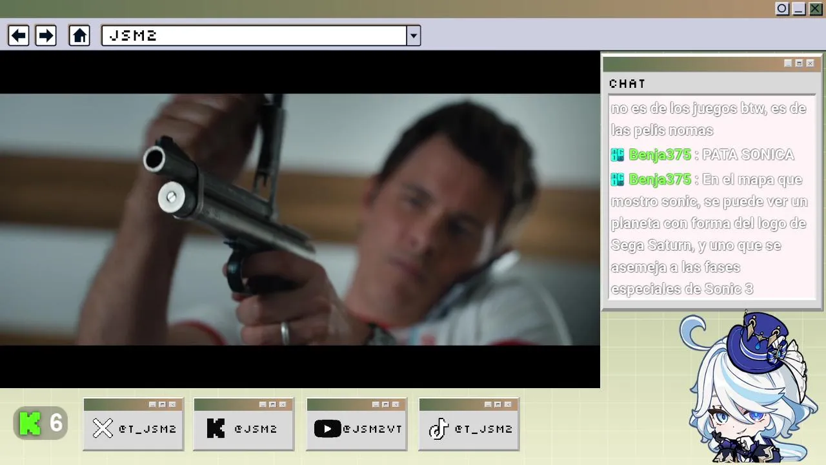Minimize the CHAT panel window
This screenshot has width=826, height=465.
[788, 63]
